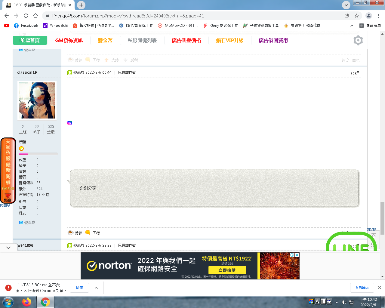Expand hidden bookmarks with double chevron
The height and width of the screenshot is (308, 385).
pos(351,26)
